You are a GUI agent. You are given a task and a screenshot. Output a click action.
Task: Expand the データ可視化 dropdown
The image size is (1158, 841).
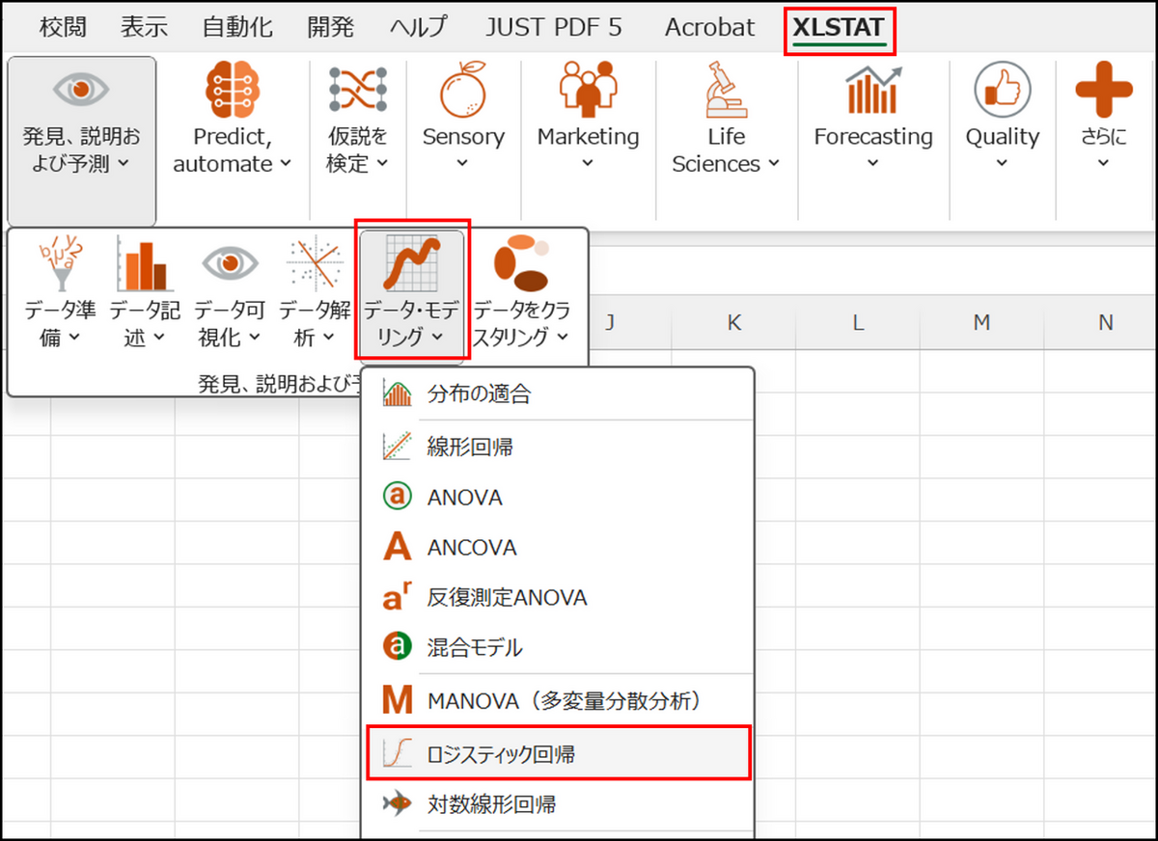click(230, 322)
